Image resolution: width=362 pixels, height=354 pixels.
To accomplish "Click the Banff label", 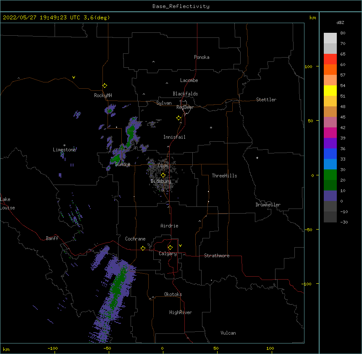I will (x=52, y=238).
